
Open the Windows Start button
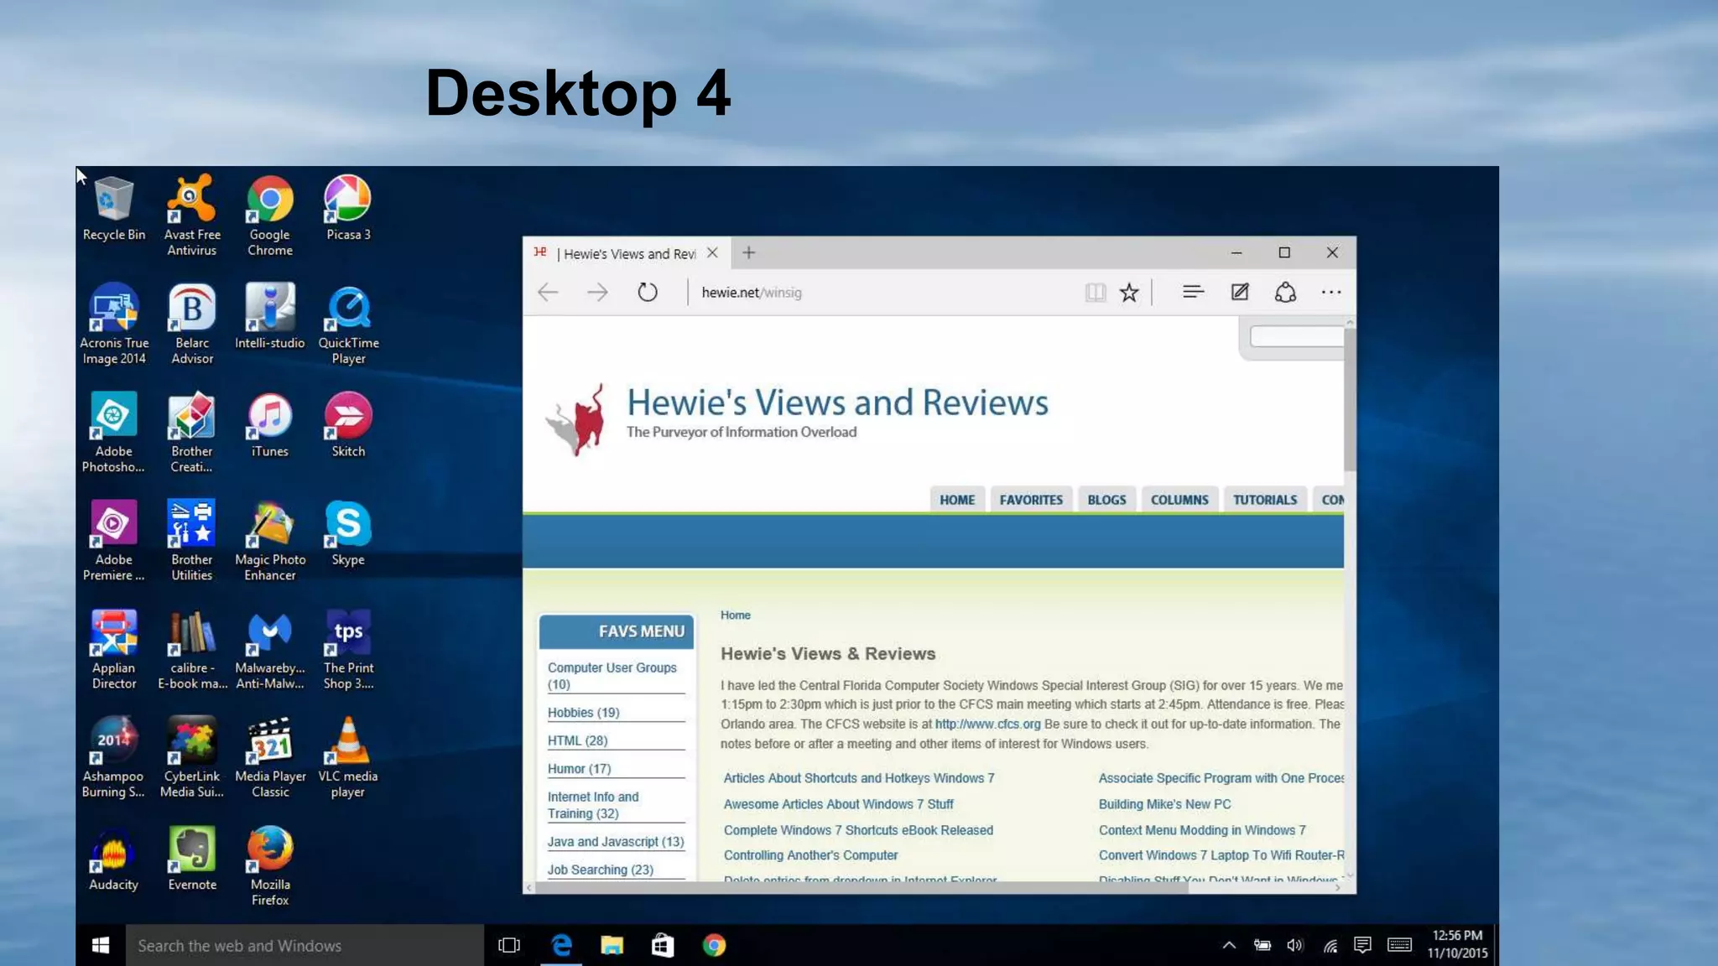coord(100,945)
